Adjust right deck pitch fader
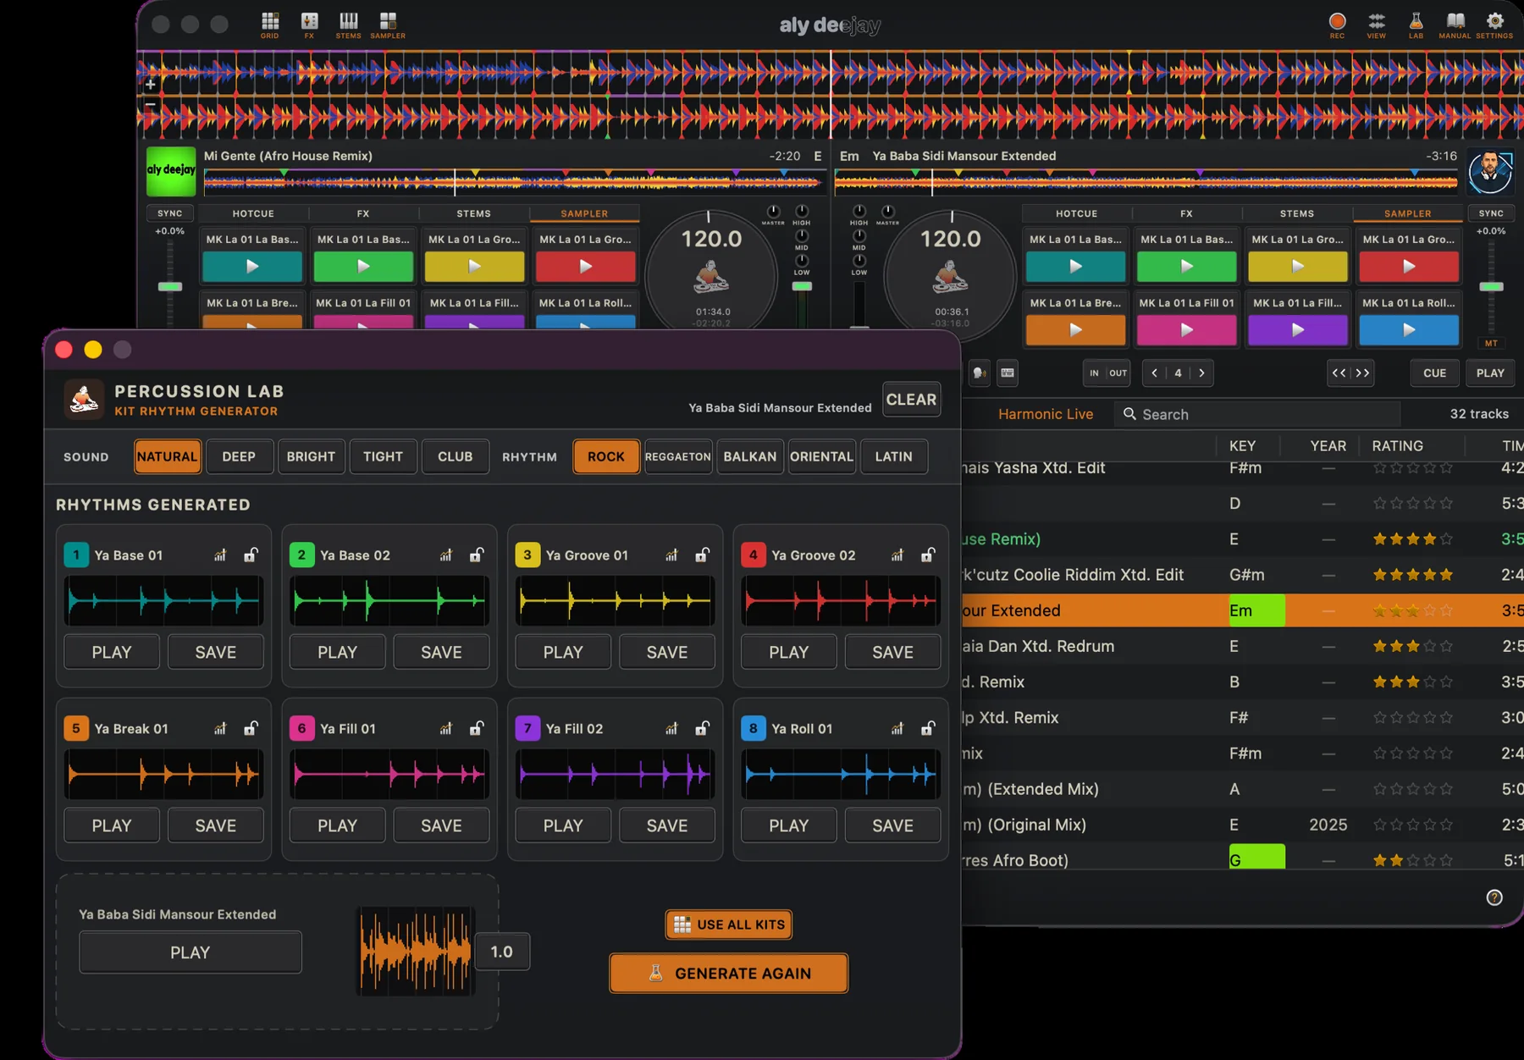 1491,286
